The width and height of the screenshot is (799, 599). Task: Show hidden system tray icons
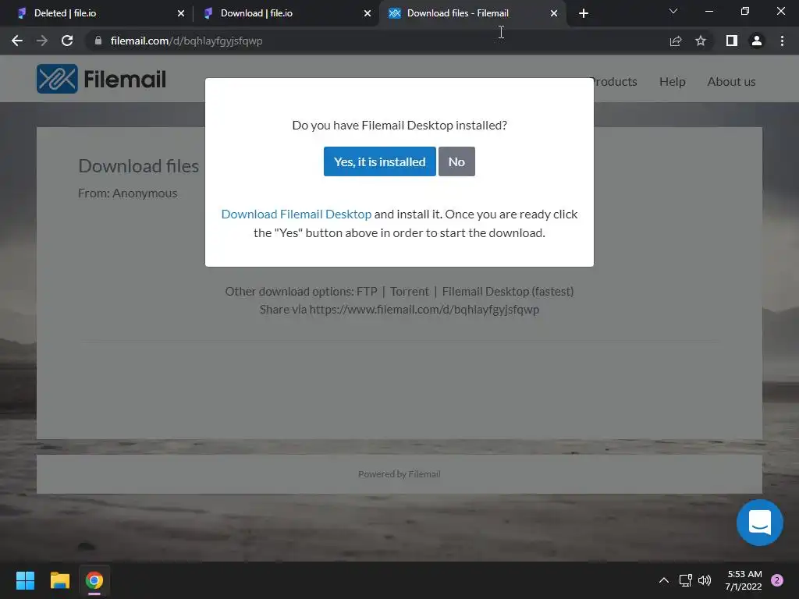point(664,580)
